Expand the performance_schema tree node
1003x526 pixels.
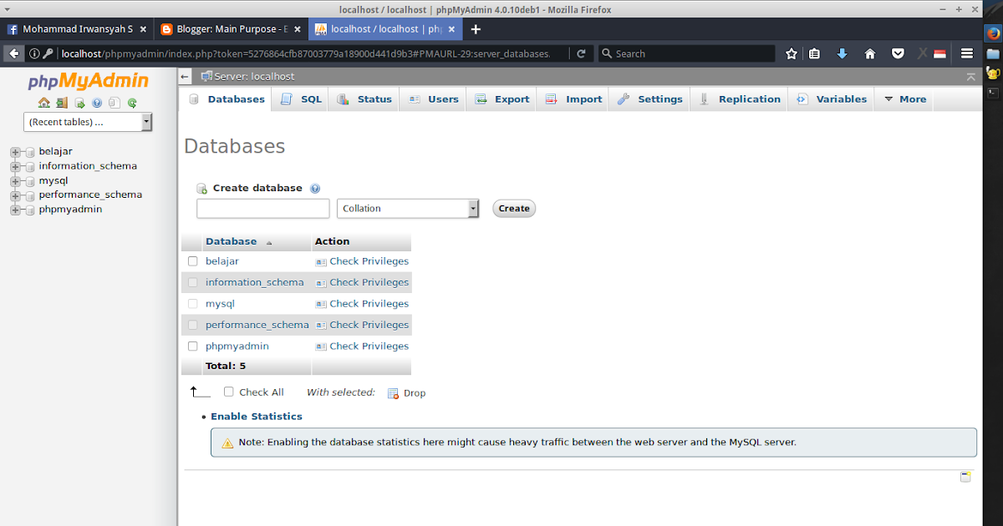coord(13,194)
